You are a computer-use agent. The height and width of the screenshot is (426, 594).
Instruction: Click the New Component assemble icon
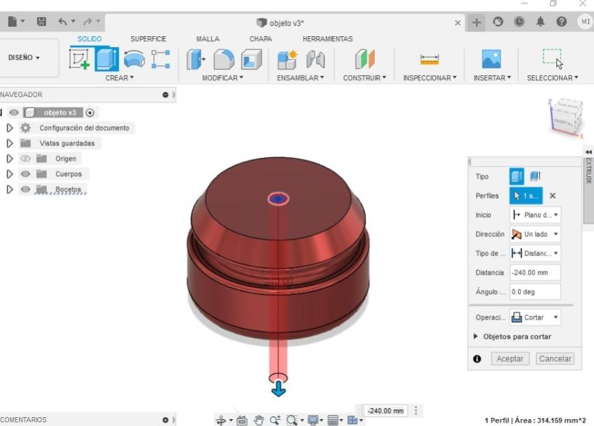[287, 59]
